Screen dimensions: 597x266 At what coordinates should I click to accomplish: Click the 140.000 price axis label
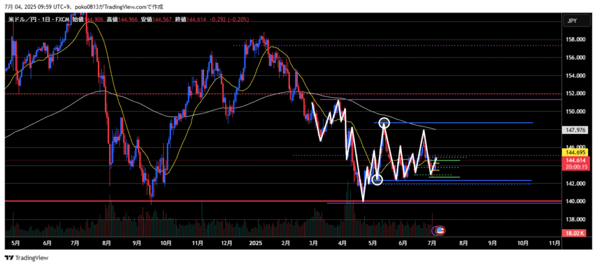click(574, 201)
